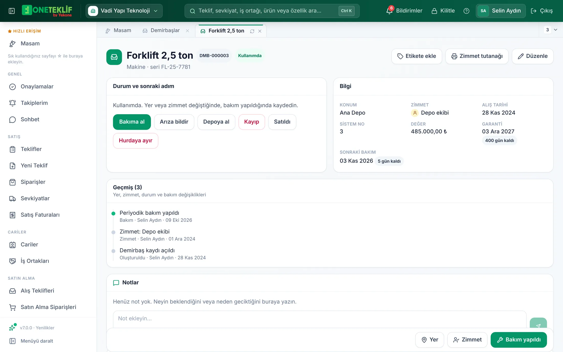Click the Bakıma al button

132,122
